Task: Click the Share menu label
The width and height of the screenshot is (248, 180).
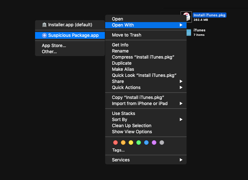Action: click(x=118, y=81)
